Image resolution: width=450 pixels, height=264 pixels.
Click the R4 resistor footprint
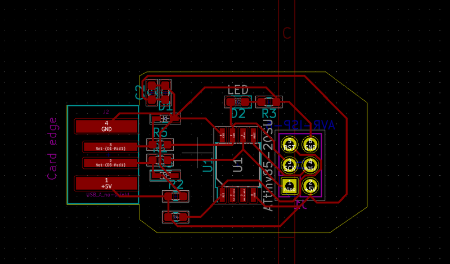(175, 216)
